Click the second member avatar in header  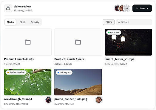121,8
